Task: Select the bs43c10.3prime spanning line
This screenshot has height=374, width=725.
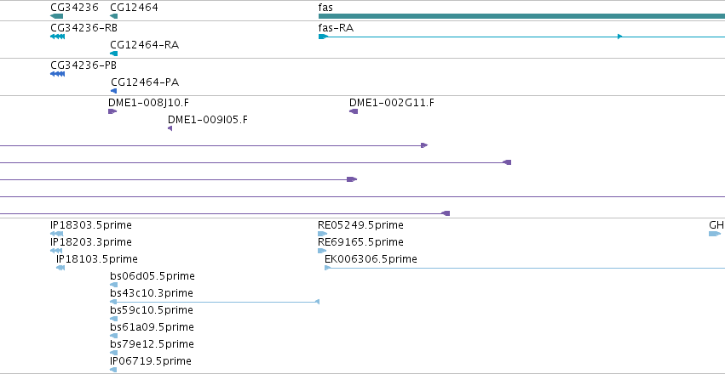Action: [215, 302]
